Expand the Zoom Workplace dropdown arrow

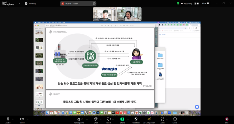(19, 3)
